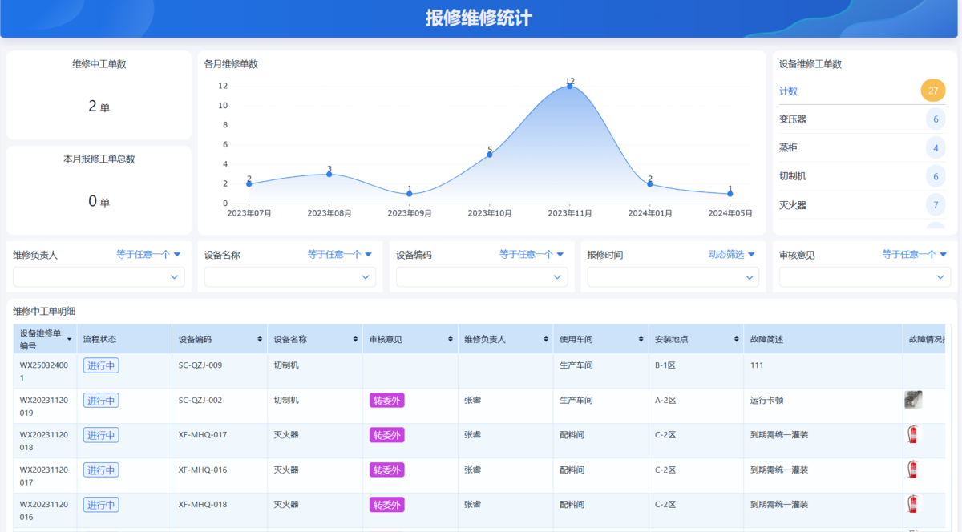Click chart data point for 2023年07月

tap(249, 183)
